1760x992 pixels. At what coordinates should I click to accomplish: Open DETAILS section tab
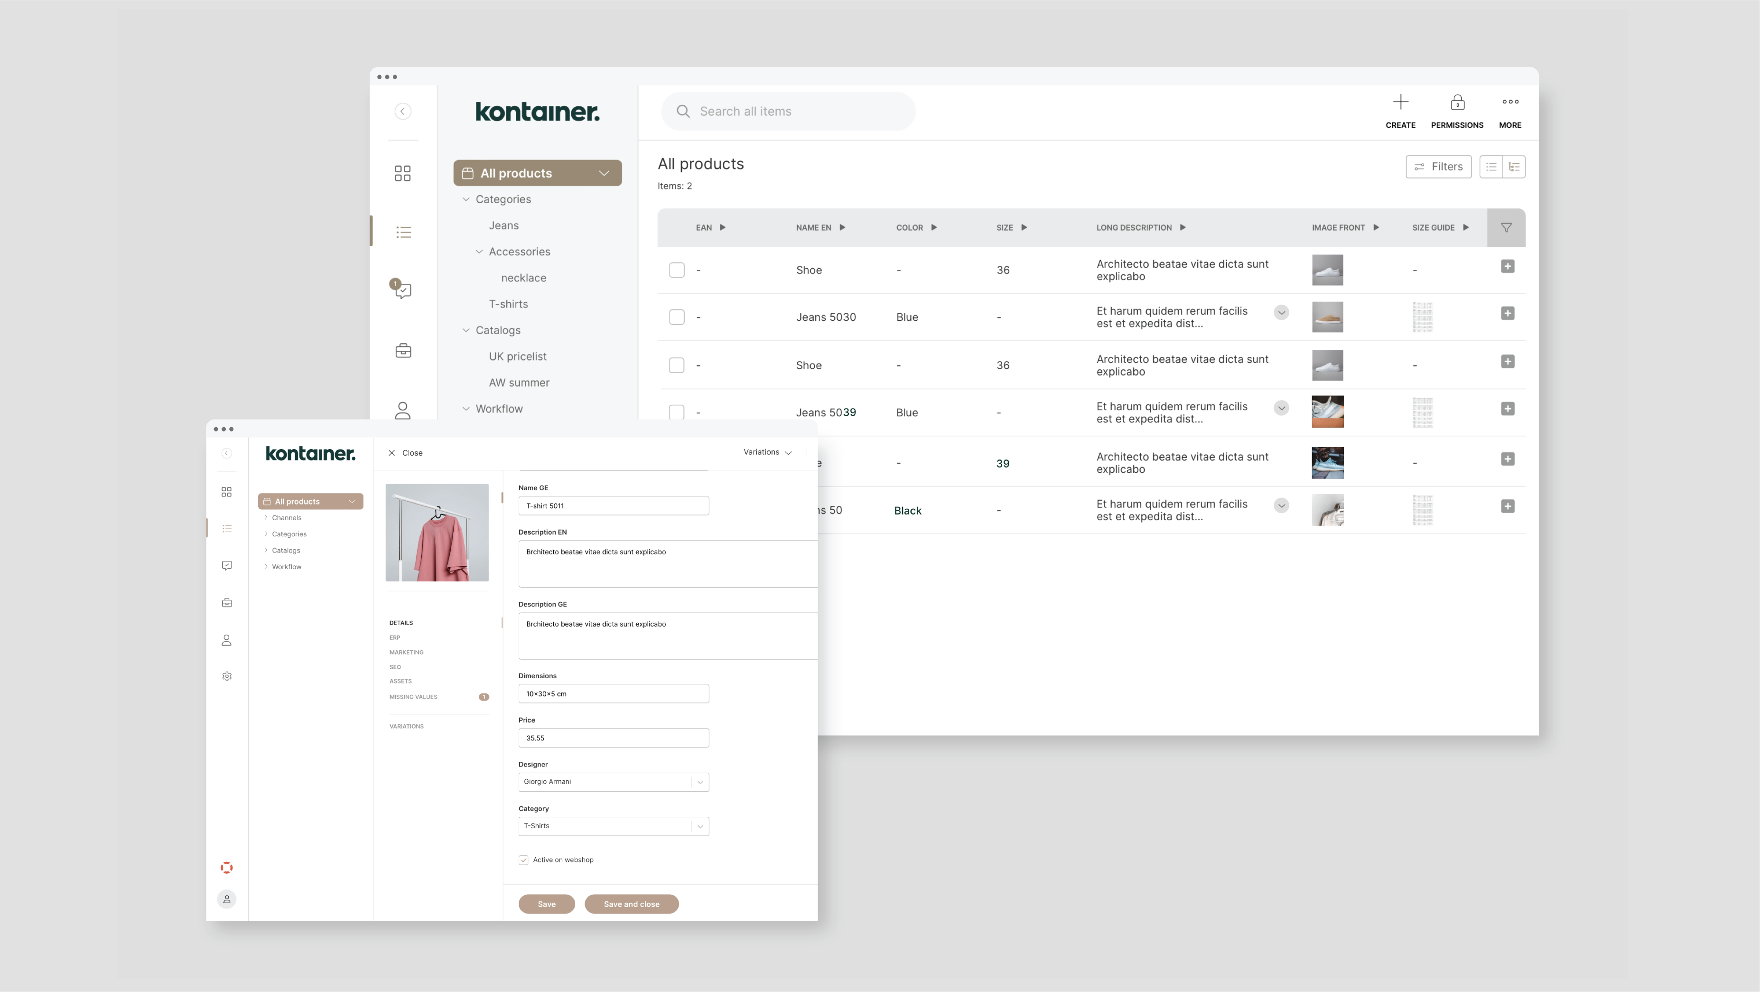pos(401,623)
